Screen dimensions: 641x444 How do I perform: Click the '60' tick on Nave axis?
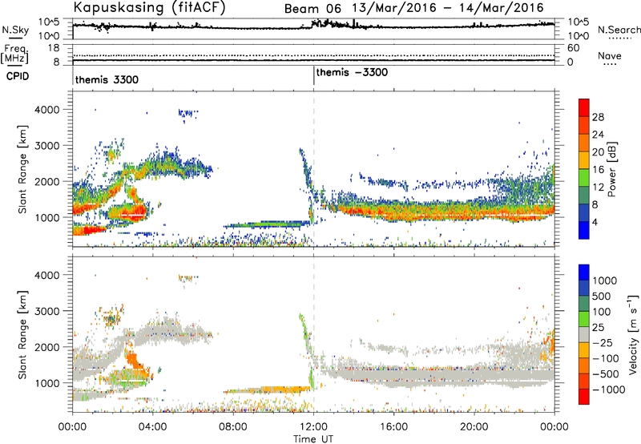pos(574,48)
